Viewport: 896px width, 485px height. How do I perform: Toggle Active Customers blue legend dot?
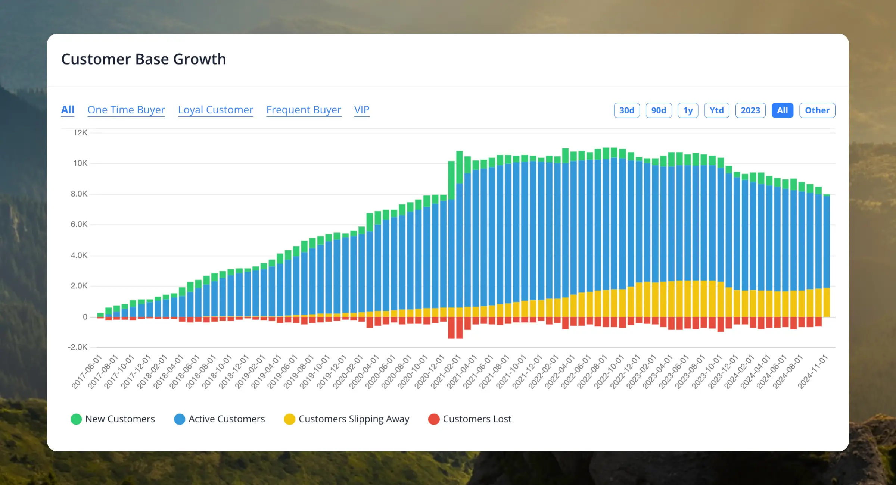pos(180,419)
